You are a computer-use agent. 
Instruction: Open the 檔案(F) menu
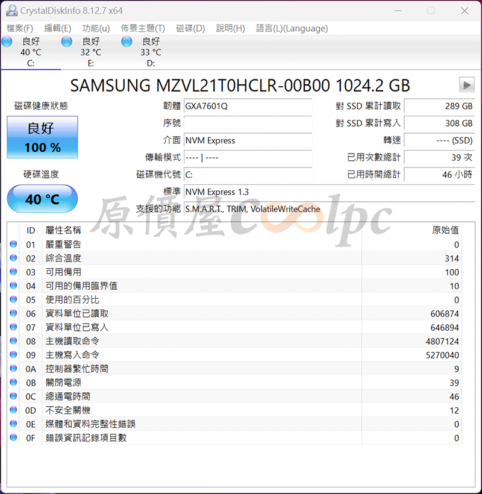pyautogui.click(x=20, y=28)
